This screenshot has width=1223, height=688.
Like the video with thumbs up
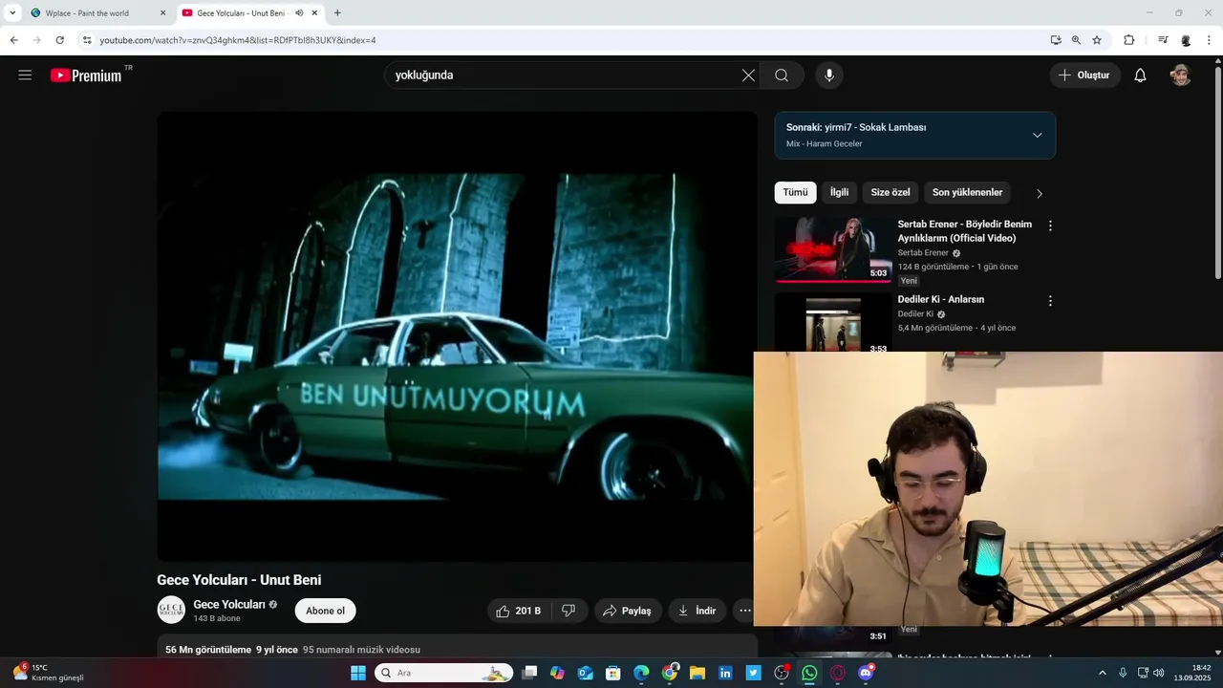[519, 611]
